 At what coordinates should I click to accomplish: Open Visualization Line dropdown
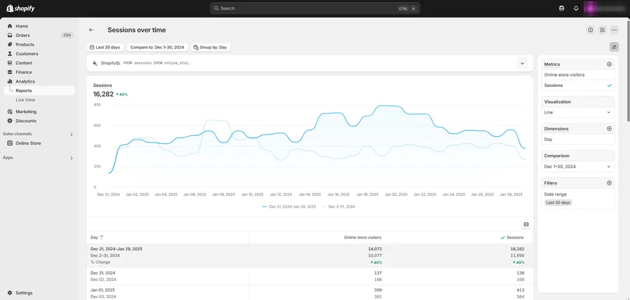tap(577, 113)
